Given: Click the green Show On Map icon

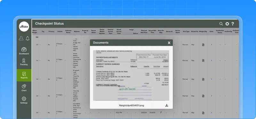Looking at the screenshot, I should 161,112.
